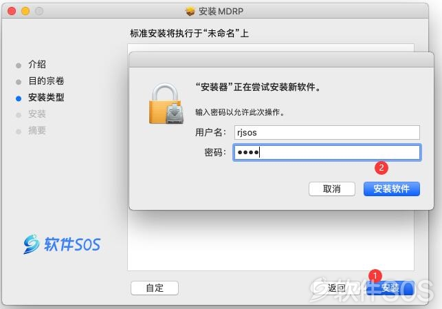Screen dimensions: 442x309
Task: Select the 介绍 step in sidebar
Action: click(37, 64)
